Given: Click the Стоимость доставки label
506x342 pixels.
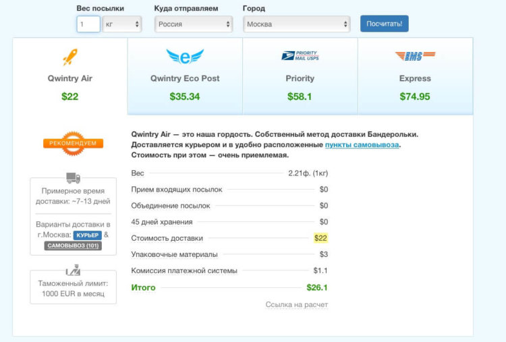Looking at the screenshot, I should (167, 238).
